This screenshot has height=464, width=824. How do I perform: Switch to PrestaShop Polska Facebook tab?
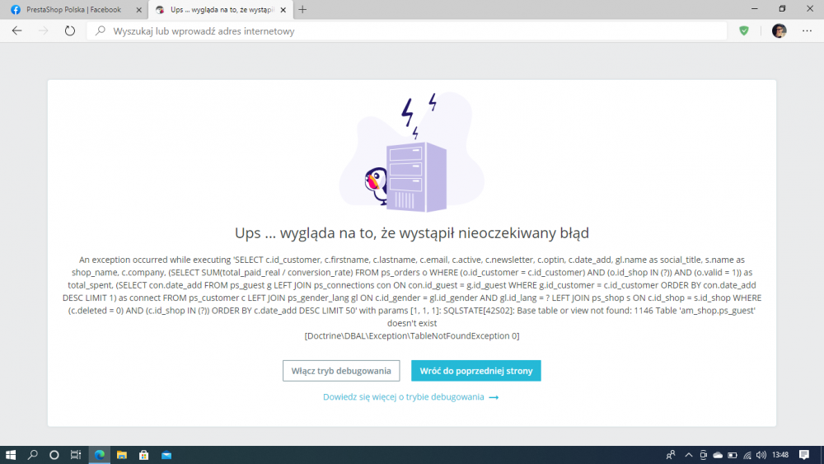pyautogui.click(x=73, y=9)
